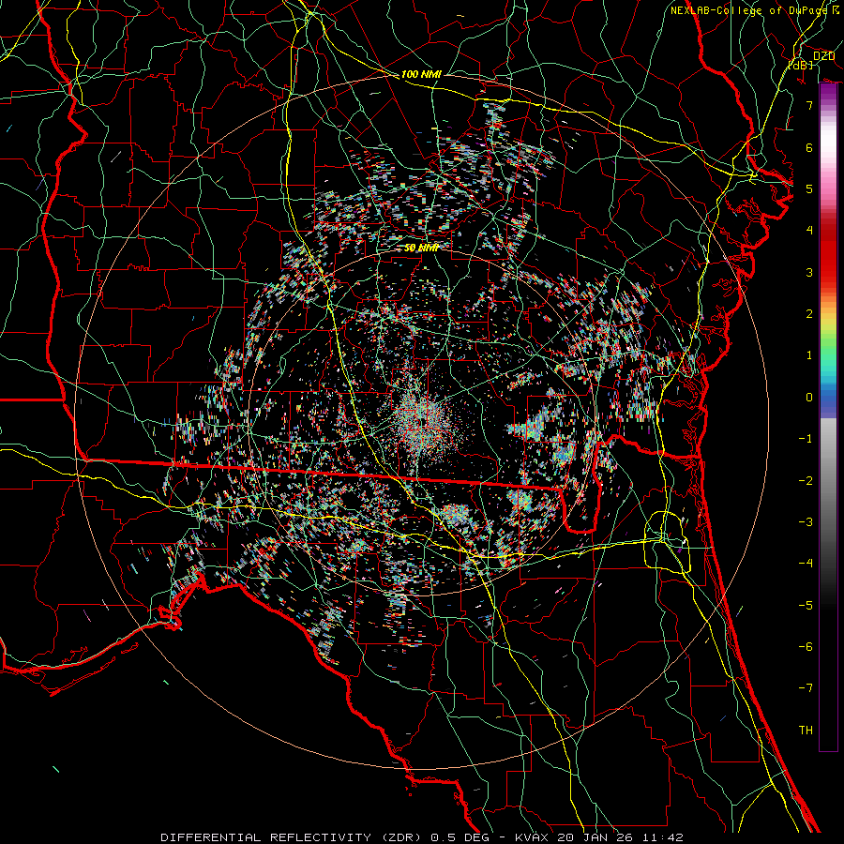Select the 3 value on the dB scale
The height and width of the screenshot is (844, 844).
point(809,272)
